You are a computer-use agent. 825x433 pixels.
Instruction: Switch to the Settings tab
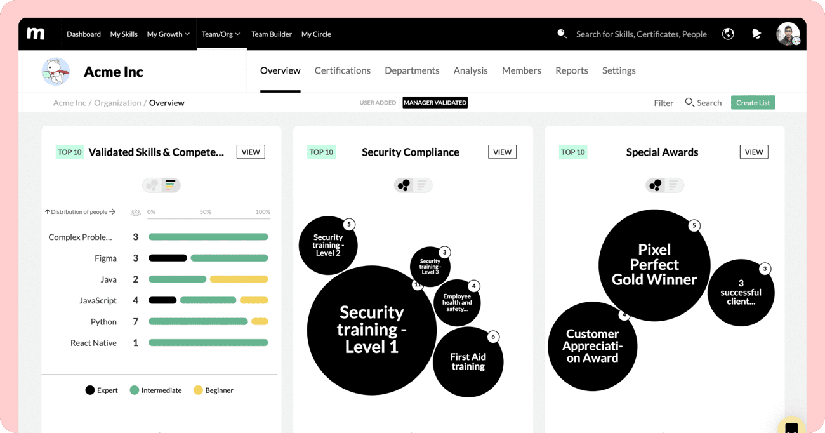click(619, 70)
